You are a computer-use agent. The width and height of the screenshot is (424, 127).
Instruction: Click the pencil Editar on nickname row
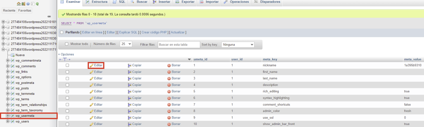point(96,65)
